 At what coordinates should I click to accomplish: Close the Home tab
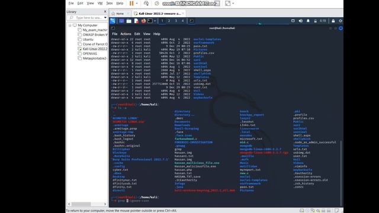click(128, 14)
